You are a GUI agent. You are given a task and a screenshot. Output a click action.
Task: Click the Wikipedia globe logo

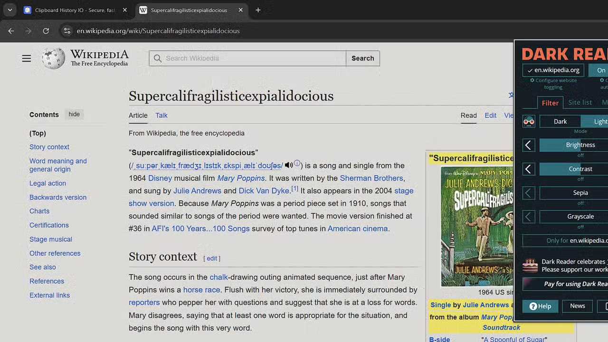tap(53, 58)
